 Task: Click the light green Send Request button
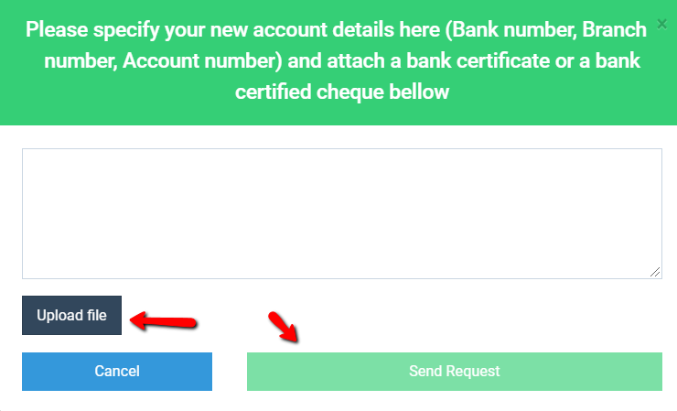[x=454, y=372]
